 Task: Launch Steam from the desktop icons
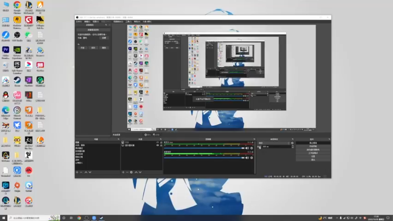click(17, 80)
